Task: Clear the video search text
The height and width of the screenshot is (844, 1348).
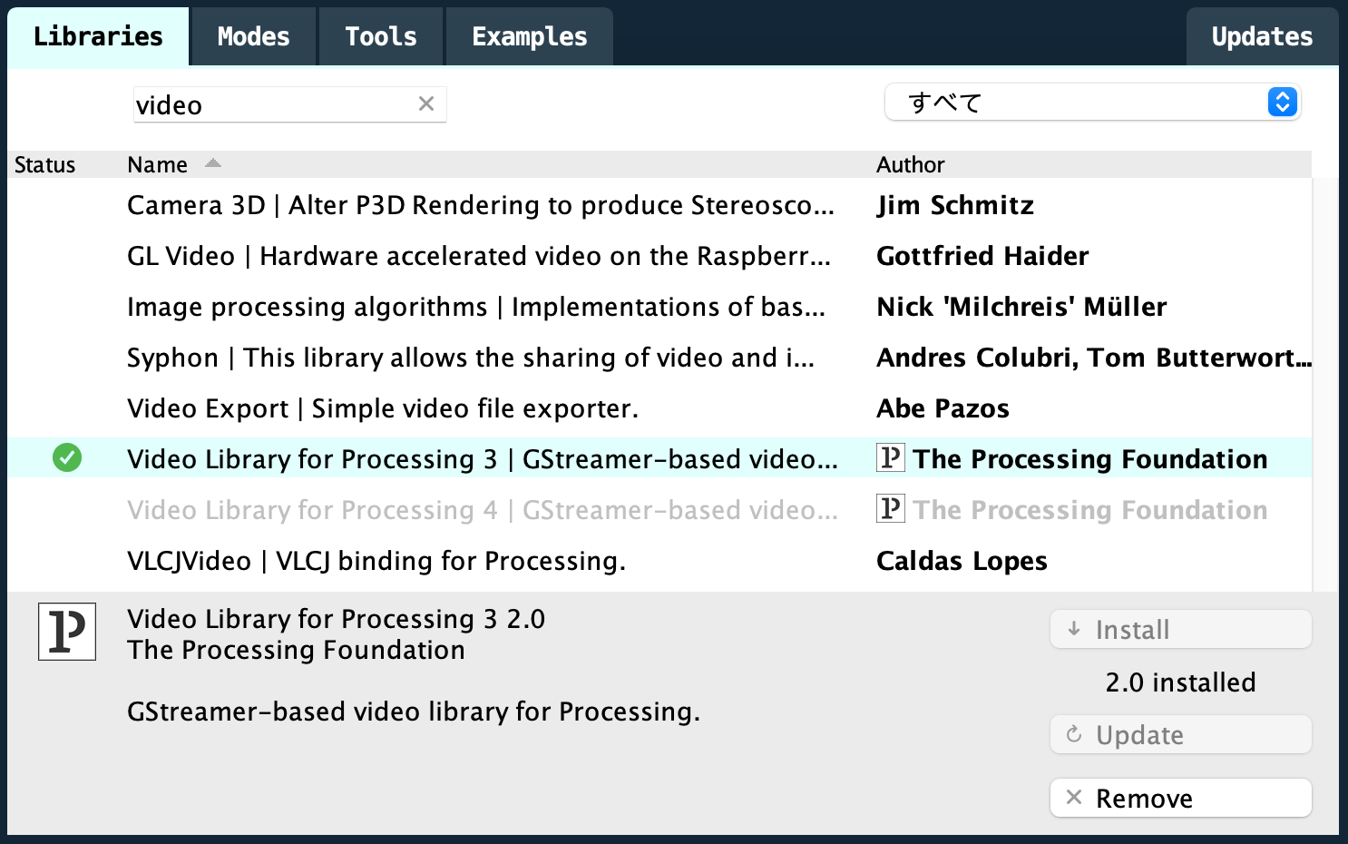Action: [x=425, y=104]
